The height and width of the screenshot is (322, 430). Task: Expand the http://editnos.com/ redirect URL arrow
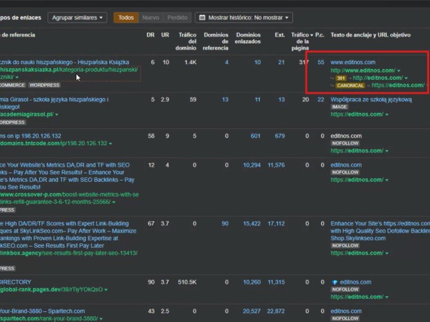[x=406, y=78]
